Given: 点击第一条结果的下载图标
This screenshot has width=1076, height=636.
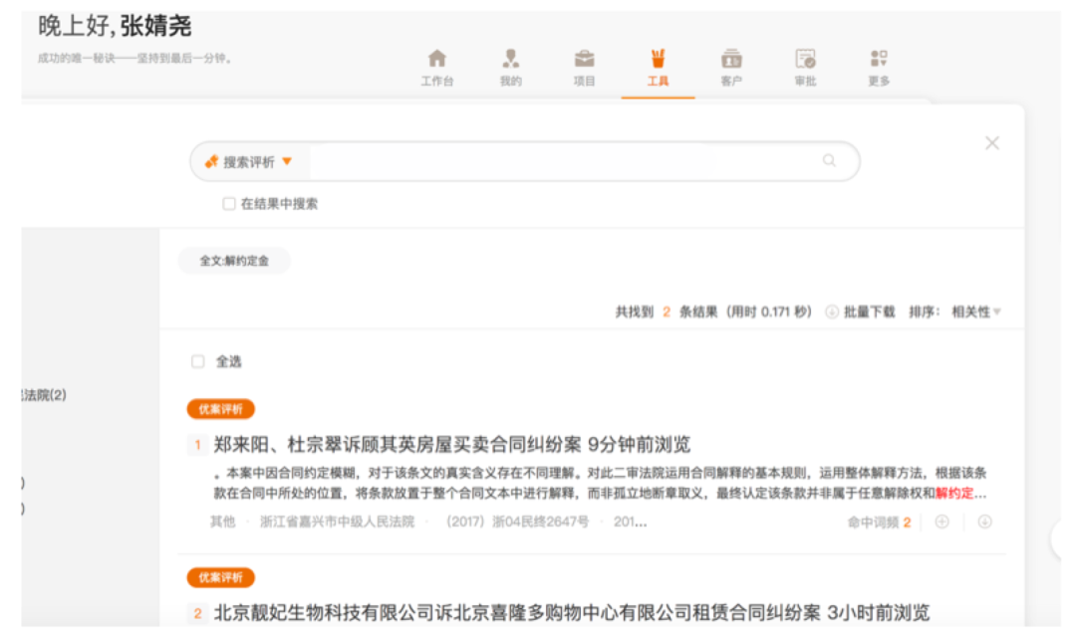Looking at the screenshot, I should pos(985,521).
